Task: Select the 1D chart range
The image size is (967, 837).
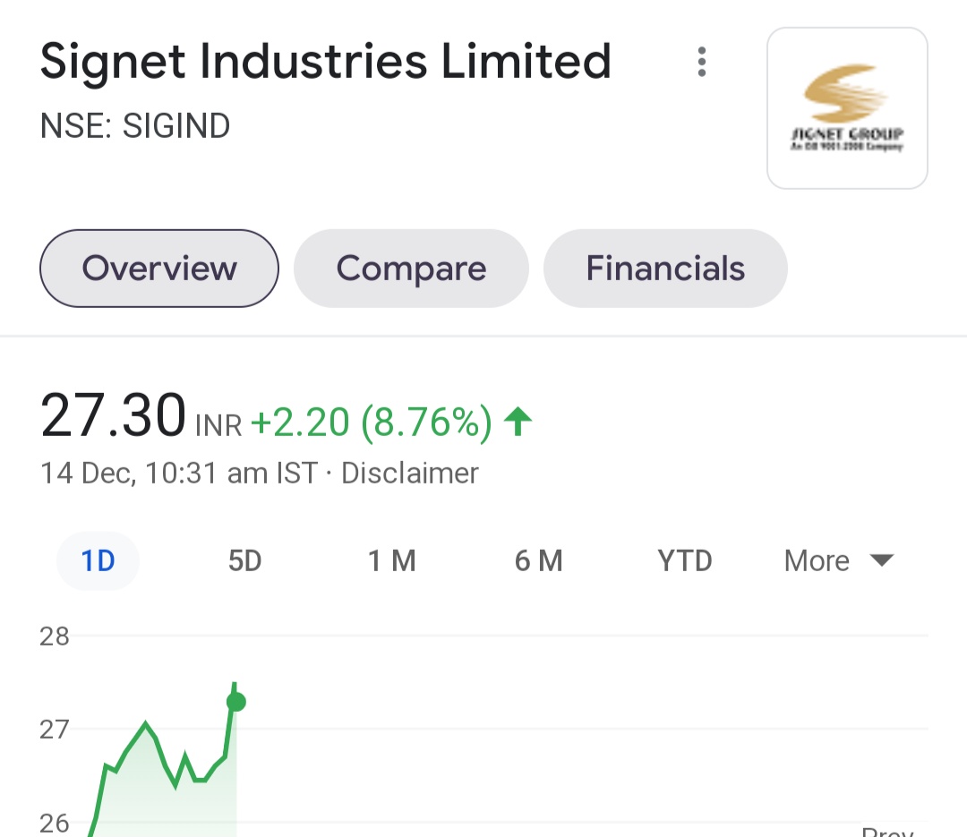Action: [x=98, y=560]
